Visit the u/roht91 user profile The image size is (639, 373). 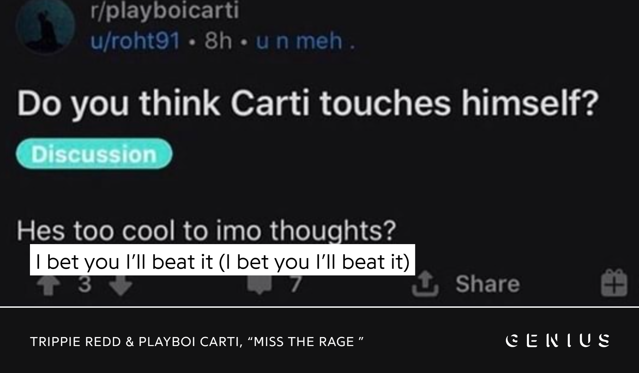(135, 41)
